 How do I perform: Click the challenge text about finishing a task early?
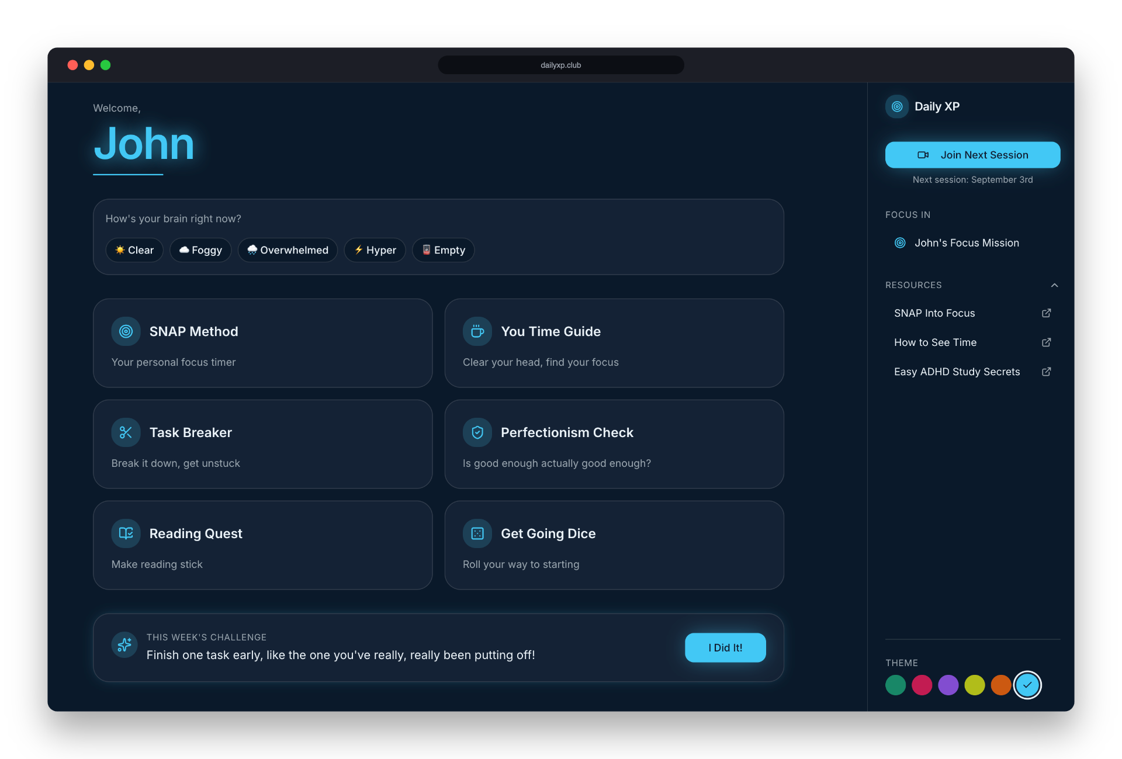coord(341,655)
